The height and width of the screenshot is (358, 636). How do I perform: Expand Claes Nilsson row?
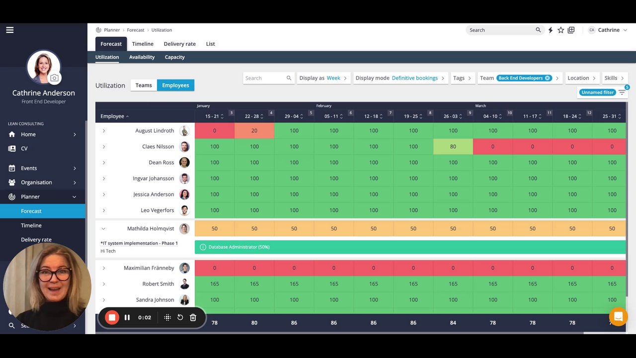point(104,147)
